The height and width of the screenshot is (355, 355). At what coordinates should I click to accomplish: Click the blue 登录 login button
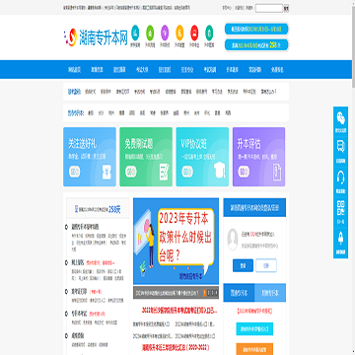[243, 265]
